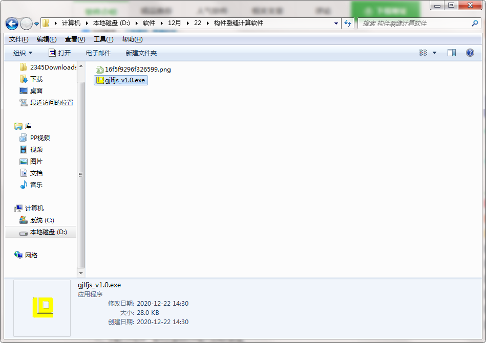Click the Forward navigation arrow button
This screenshot has width=486, height=343.
(26, 24)
